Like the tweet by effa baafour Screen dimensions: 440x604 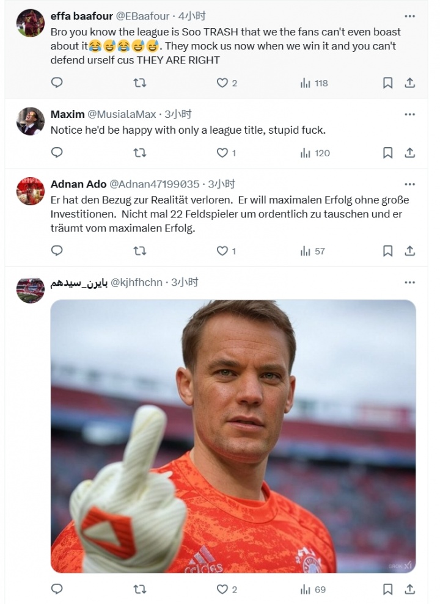click(222, 83)
